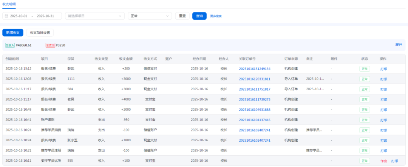Image resolution: width=408 pixels, height=167 pixels.
Task: Open linked order 20251016104137445
Action: (x=255, y=120)
